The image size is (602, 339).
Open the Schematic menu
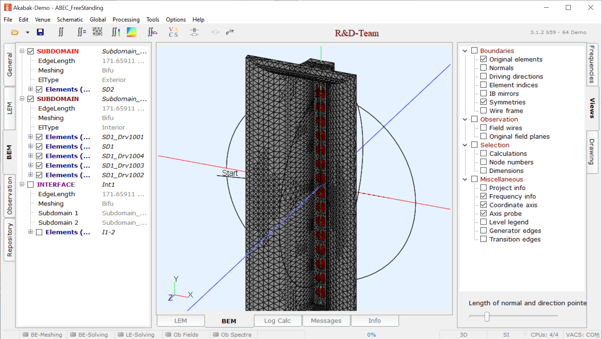(70, 20)
